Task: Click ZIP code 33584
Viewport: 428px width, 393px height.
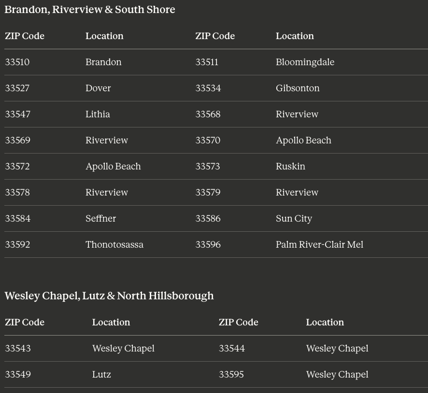Action: (x=17, y=218)
